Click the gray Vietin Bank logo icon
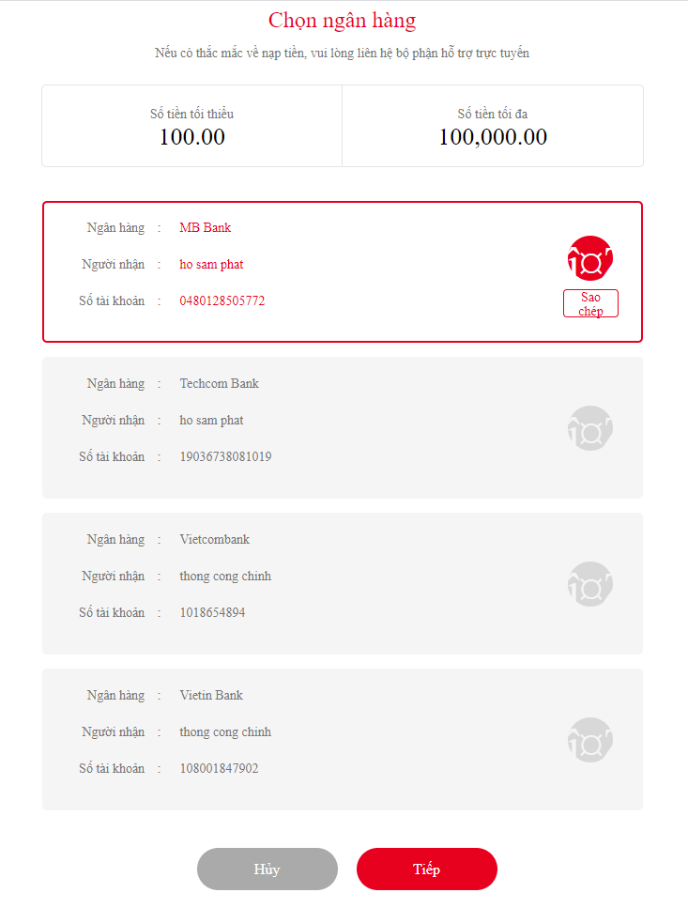 pos(590,740)
